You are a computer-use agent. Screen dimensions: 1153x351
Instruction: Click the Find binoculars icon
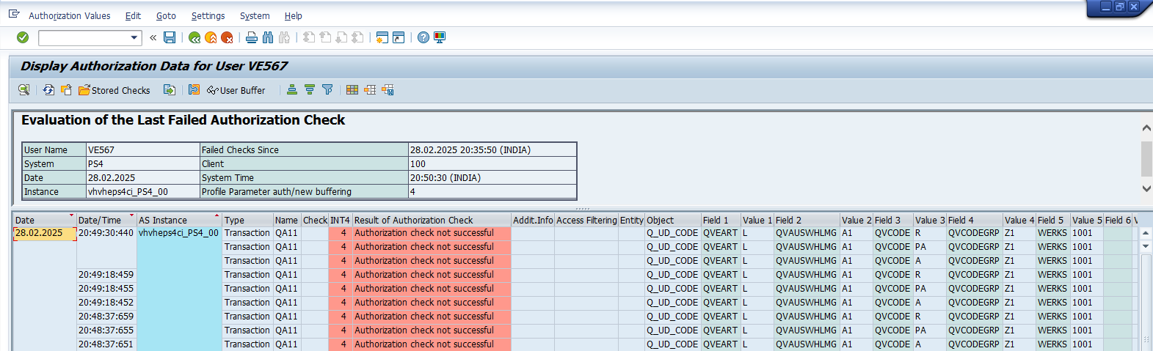[x=268, y=37]
